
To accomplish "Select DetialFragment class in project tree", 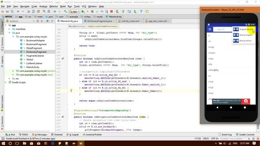I will point(34,48).
